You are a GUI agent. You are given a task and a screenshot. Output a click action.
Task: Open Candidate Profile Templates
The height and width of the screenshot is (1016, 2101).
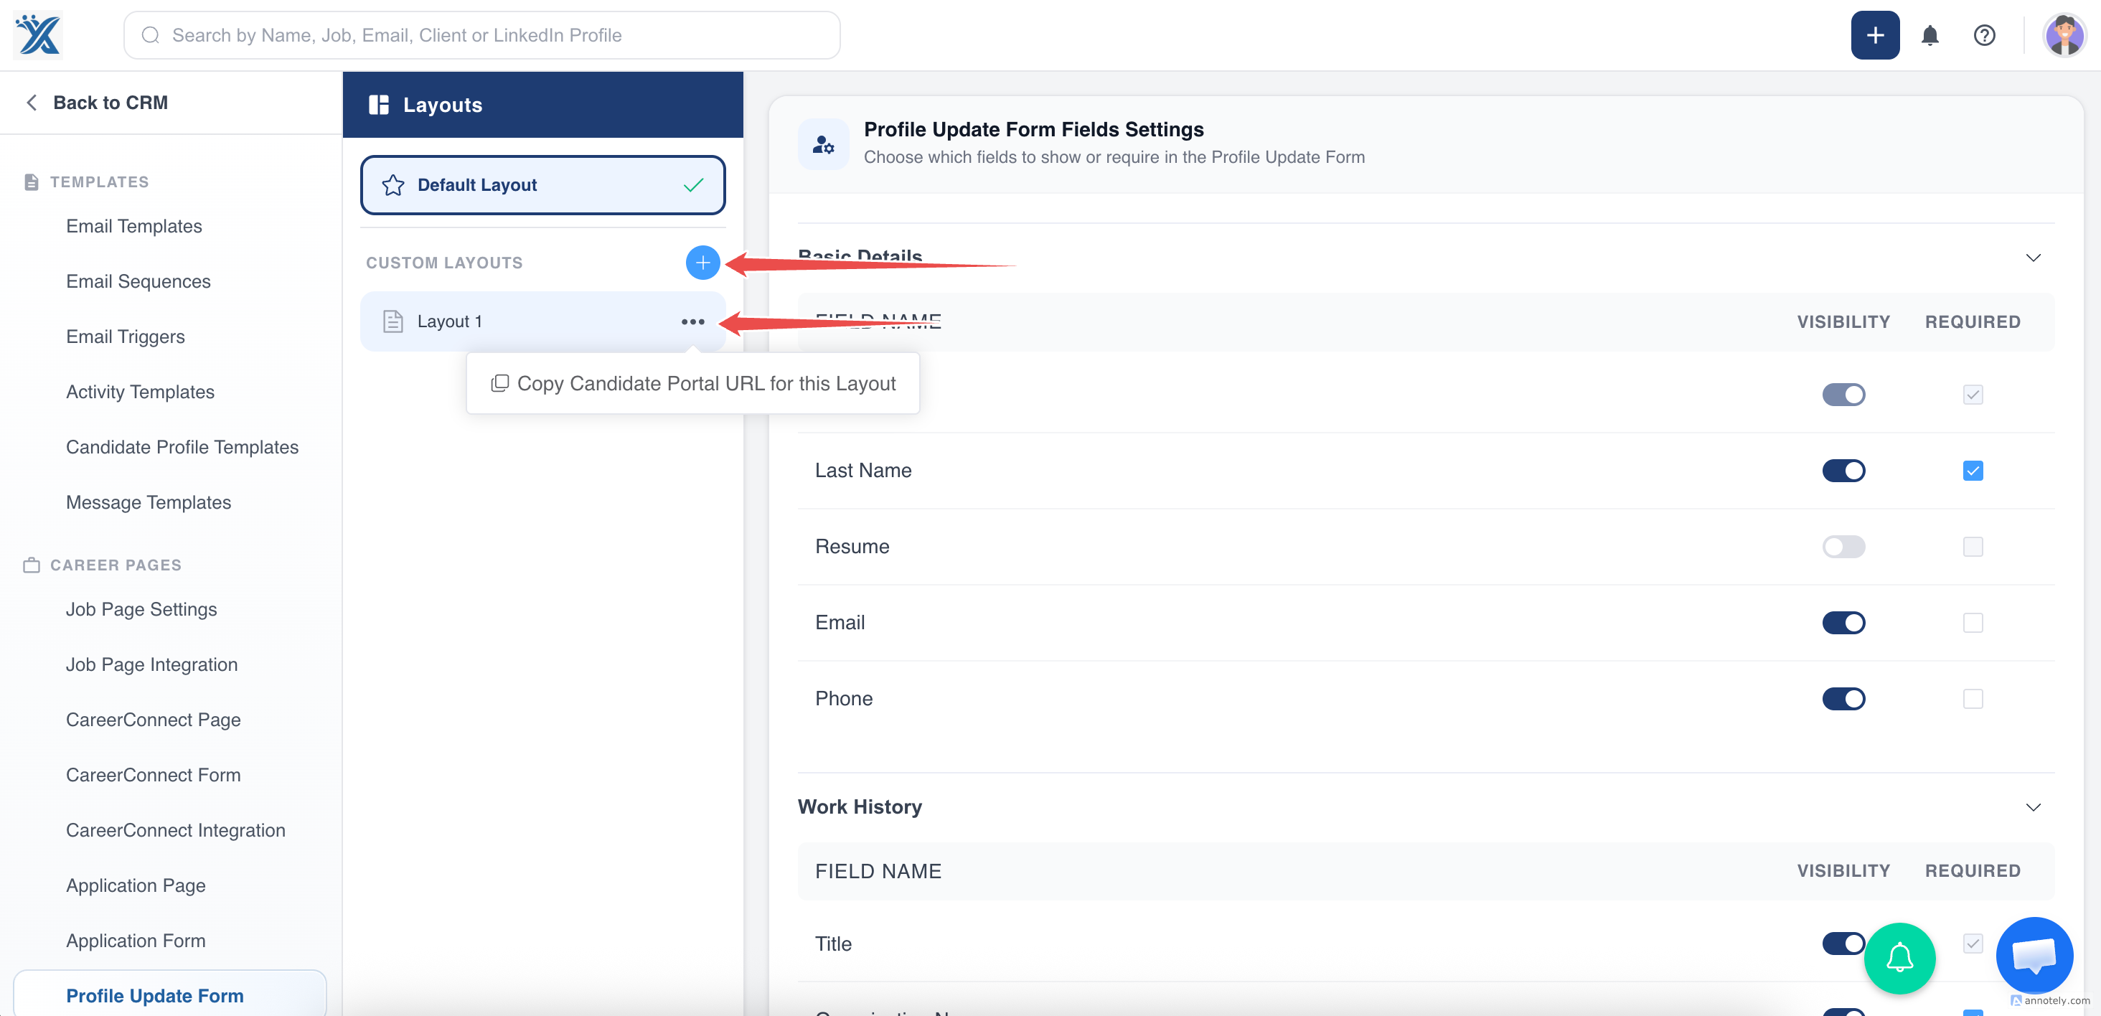tap(182, 447)
